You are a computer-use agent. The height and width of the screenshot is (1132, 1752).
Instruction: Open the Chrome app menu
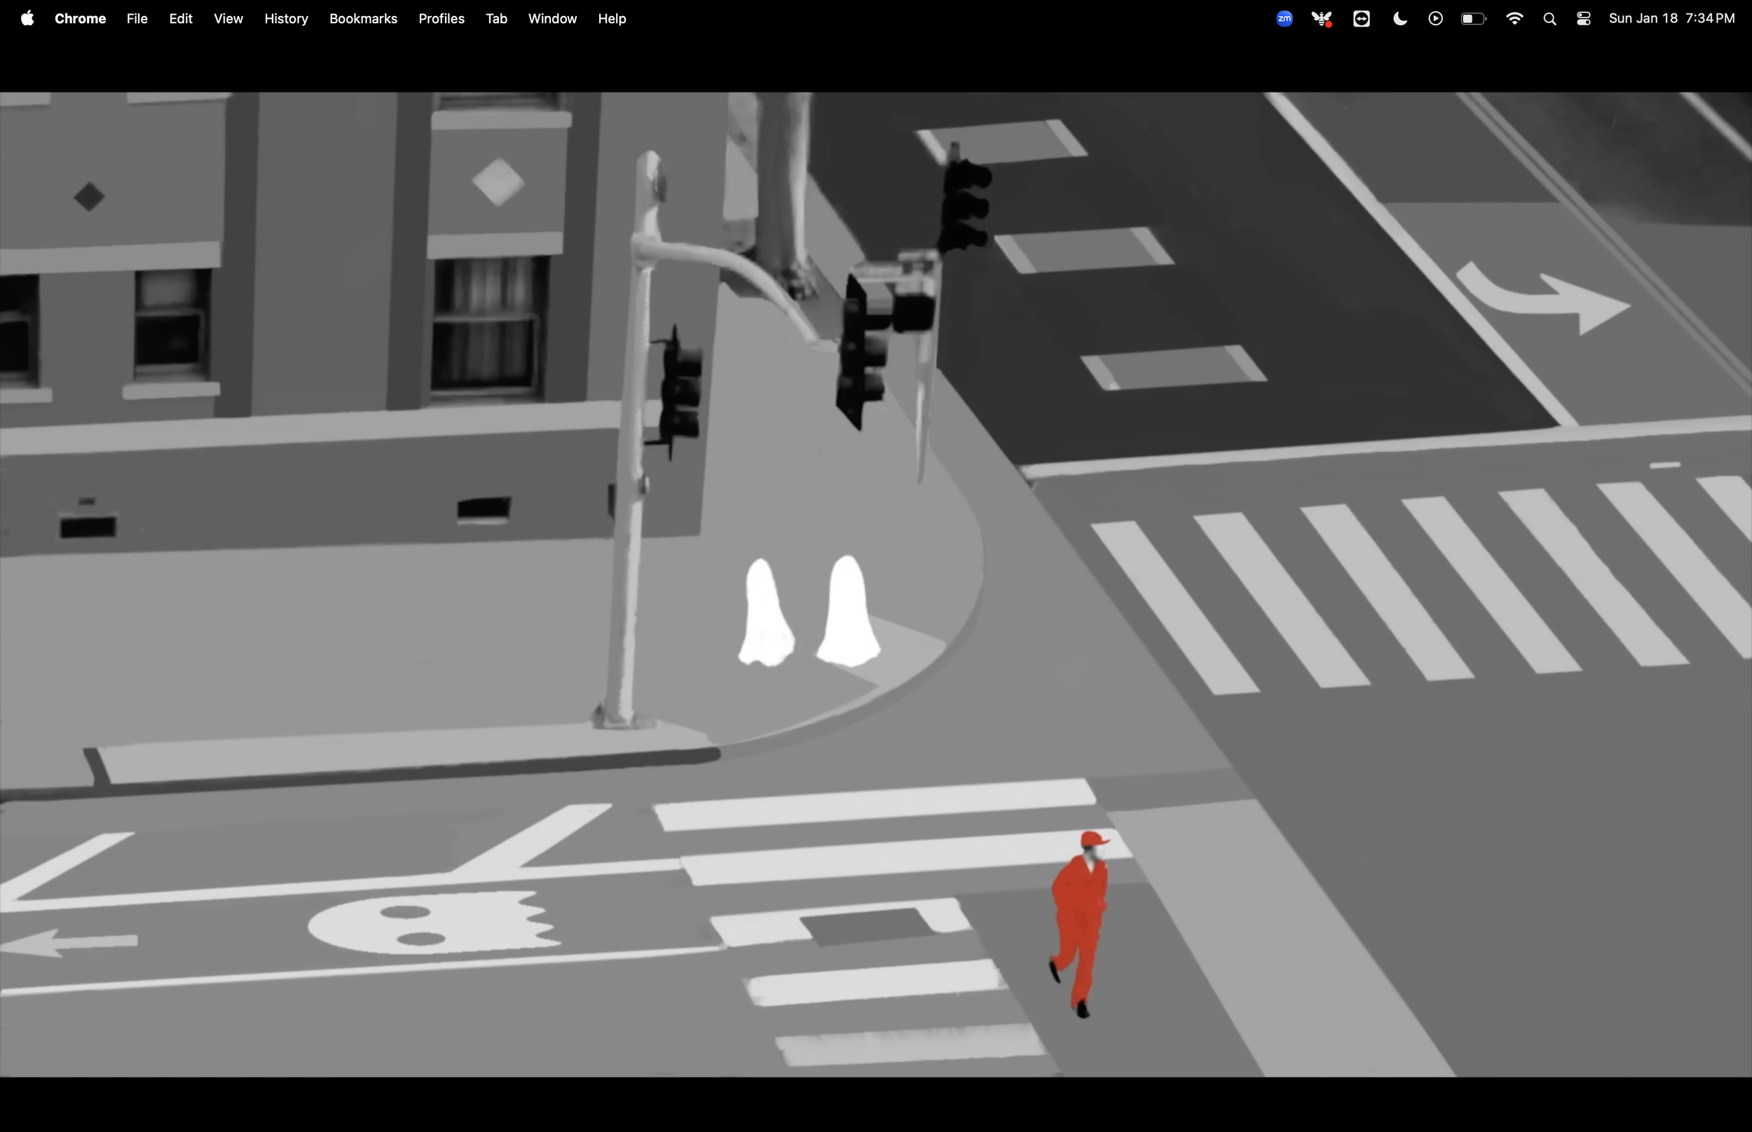click(x=80, y=19)
